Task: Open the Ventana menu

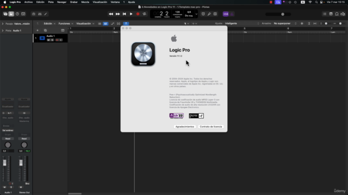Action: pos(115,2)
